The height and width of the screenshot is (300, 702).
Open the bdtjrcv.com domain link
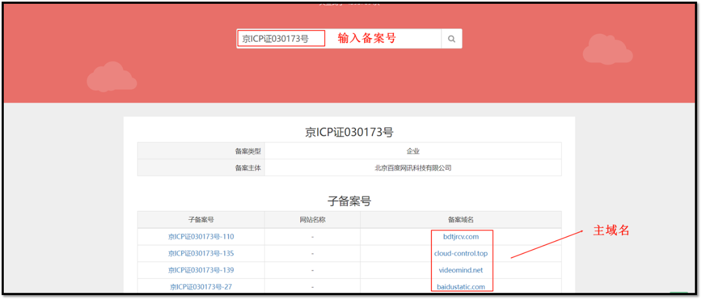coord(461,237)
